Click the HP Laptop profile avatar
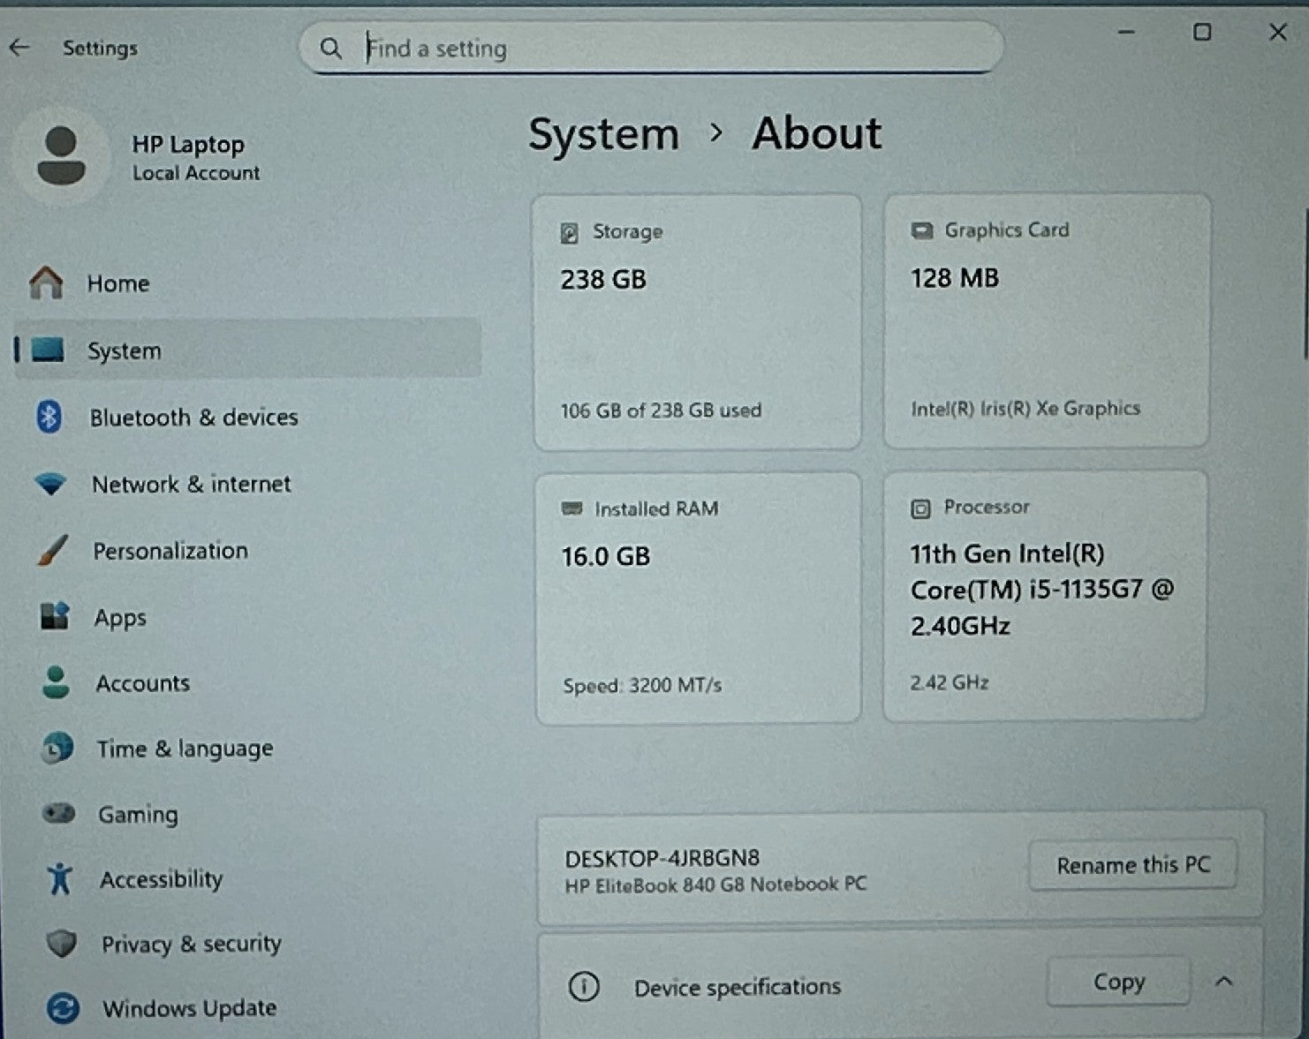1309x1039 pixels. click(61, 156)
